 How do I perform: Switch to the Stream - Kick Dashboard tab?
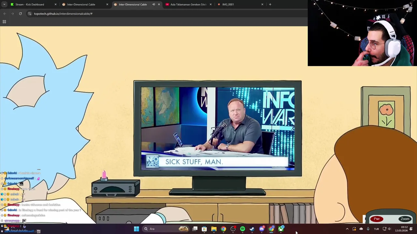coord(34,5)
